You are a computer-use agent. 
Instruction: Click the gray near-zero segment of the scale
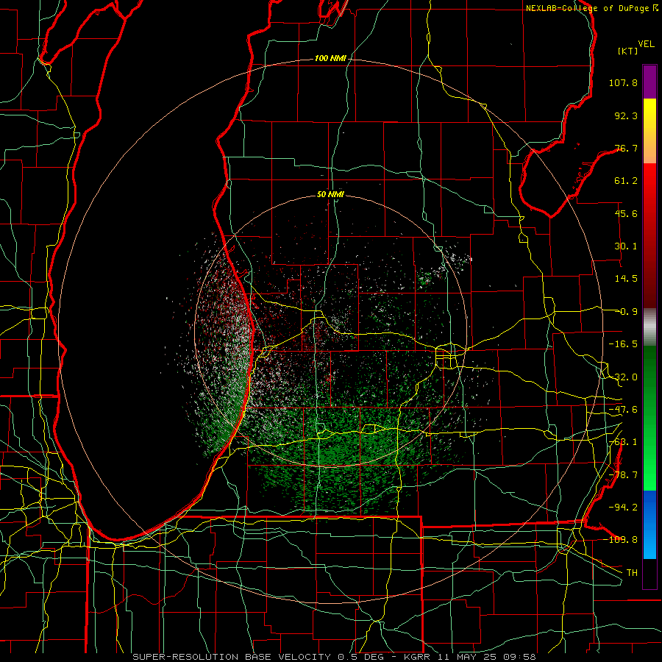click(x=649, y=327)
